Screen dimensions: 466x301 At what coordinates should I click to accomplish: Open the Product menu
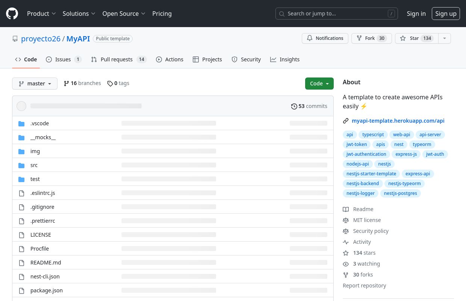pos(41,14)
